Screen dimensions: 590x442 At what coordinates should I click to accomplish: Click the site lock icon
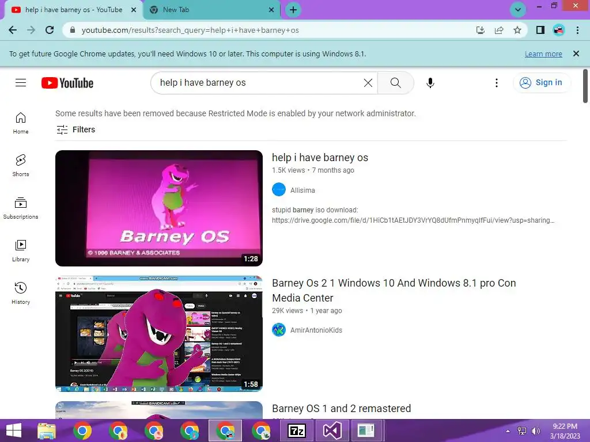click(x=73, y=30)
